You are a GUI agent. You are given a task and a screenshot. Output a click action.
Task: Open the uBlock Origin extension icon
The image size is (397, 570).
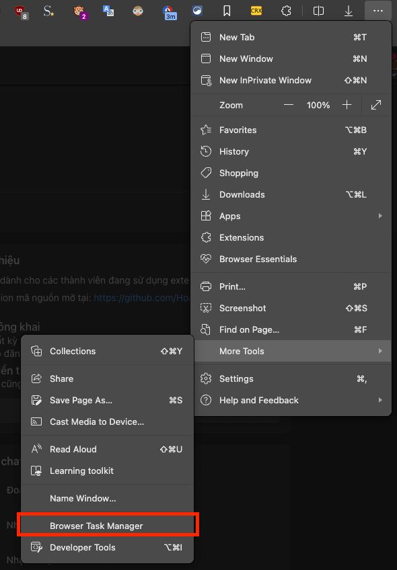click(x=21, y=11)
